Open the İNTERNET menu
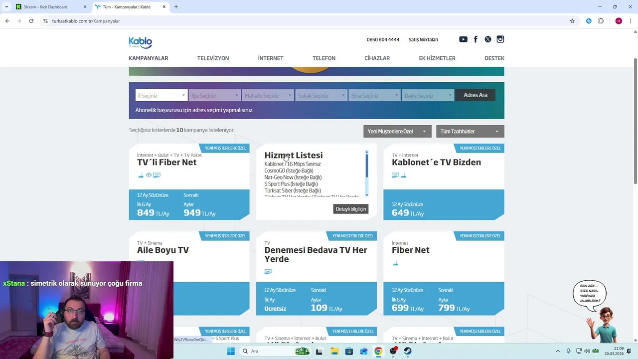The height and width of the screenshot is (359, 638). [x=271, y=58]
